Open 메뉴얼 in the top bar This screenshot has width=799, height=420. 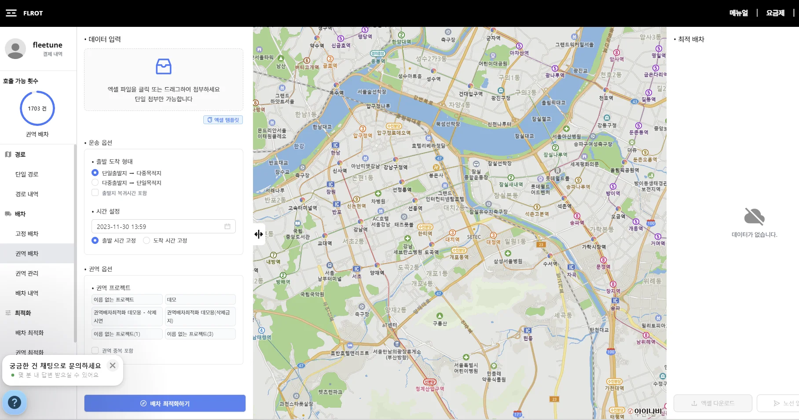738,13
